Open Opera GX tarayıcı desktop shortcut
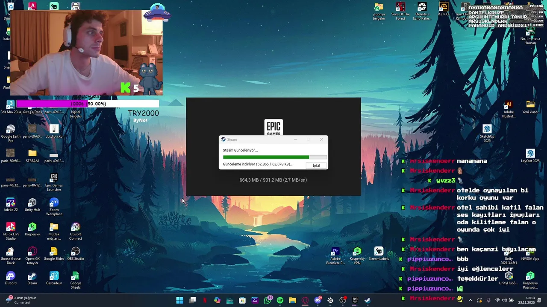The image size is (547, 307). (32, 255)
